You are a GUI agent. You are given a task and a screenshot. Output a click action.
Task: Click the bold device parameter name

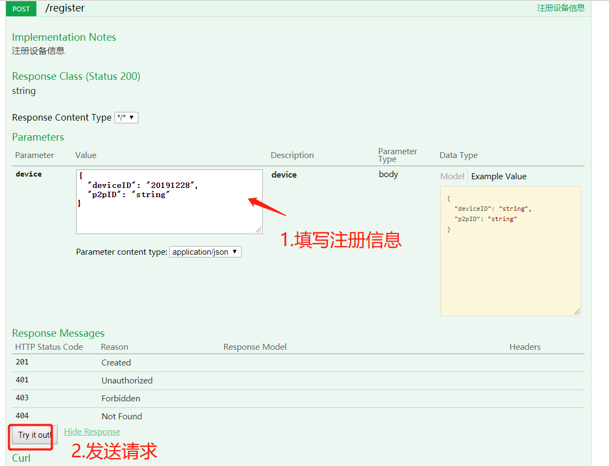pyautogui.click(x=29, y=174)
